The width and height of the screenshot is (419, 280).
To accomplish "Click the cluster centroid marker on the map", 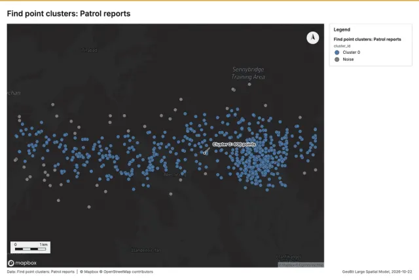I will tap(204, 153).
